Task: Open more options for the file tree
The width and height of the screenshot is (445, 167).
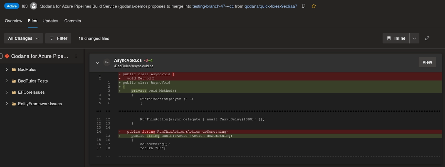Action: 76,56
